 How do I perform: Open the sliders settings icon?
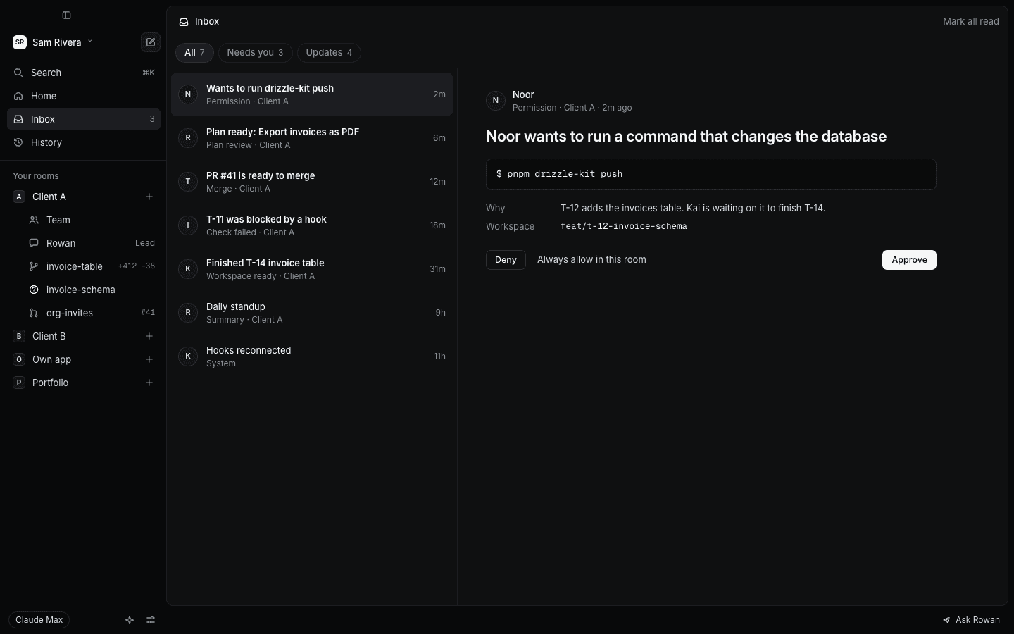151,620
